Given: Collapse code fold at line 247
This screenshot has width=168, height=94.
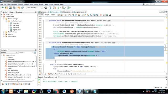Looking at the screenshot, I should (x=44, y=43).
